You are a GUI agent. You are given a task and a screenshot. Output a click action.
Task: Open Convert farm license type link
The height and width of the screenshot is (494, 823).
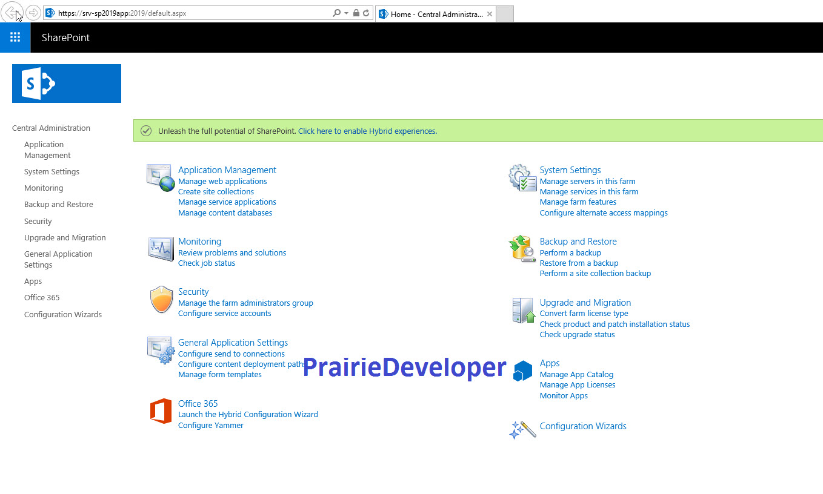(x=584, y=314)
